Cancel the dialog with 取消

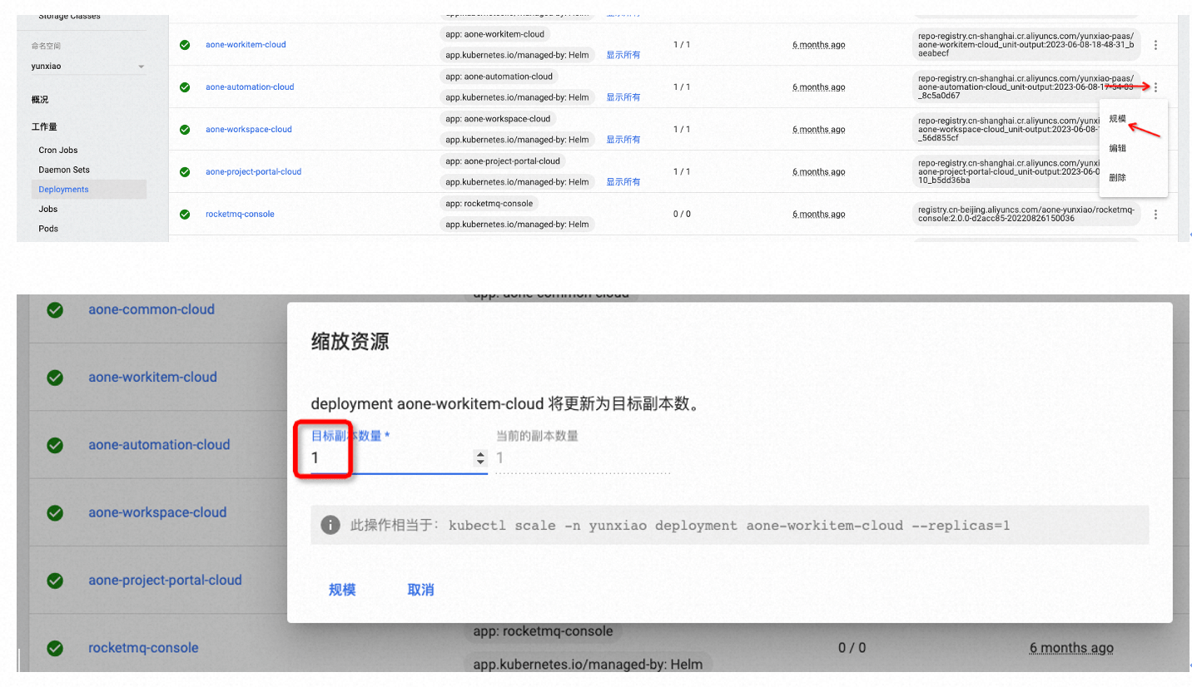coord(420,590)
